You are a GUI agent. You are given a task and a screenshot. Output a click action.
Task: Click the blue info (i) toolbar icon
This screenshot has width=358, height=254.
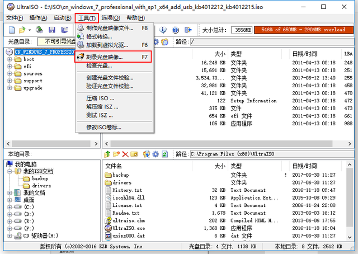163,30
